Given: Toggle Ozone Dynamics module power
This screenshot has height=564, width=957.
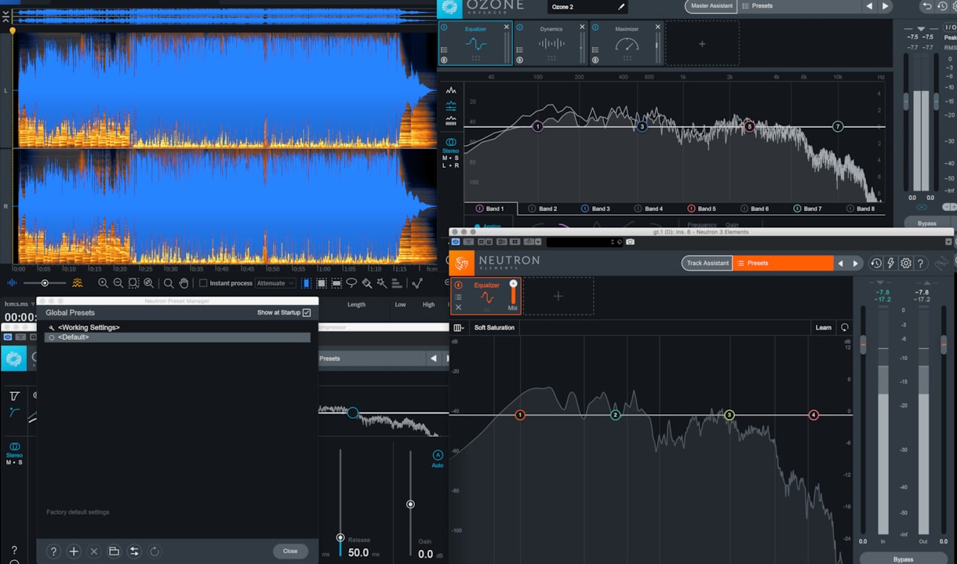Looking at the screenshot, I should [x=520, y=27].
